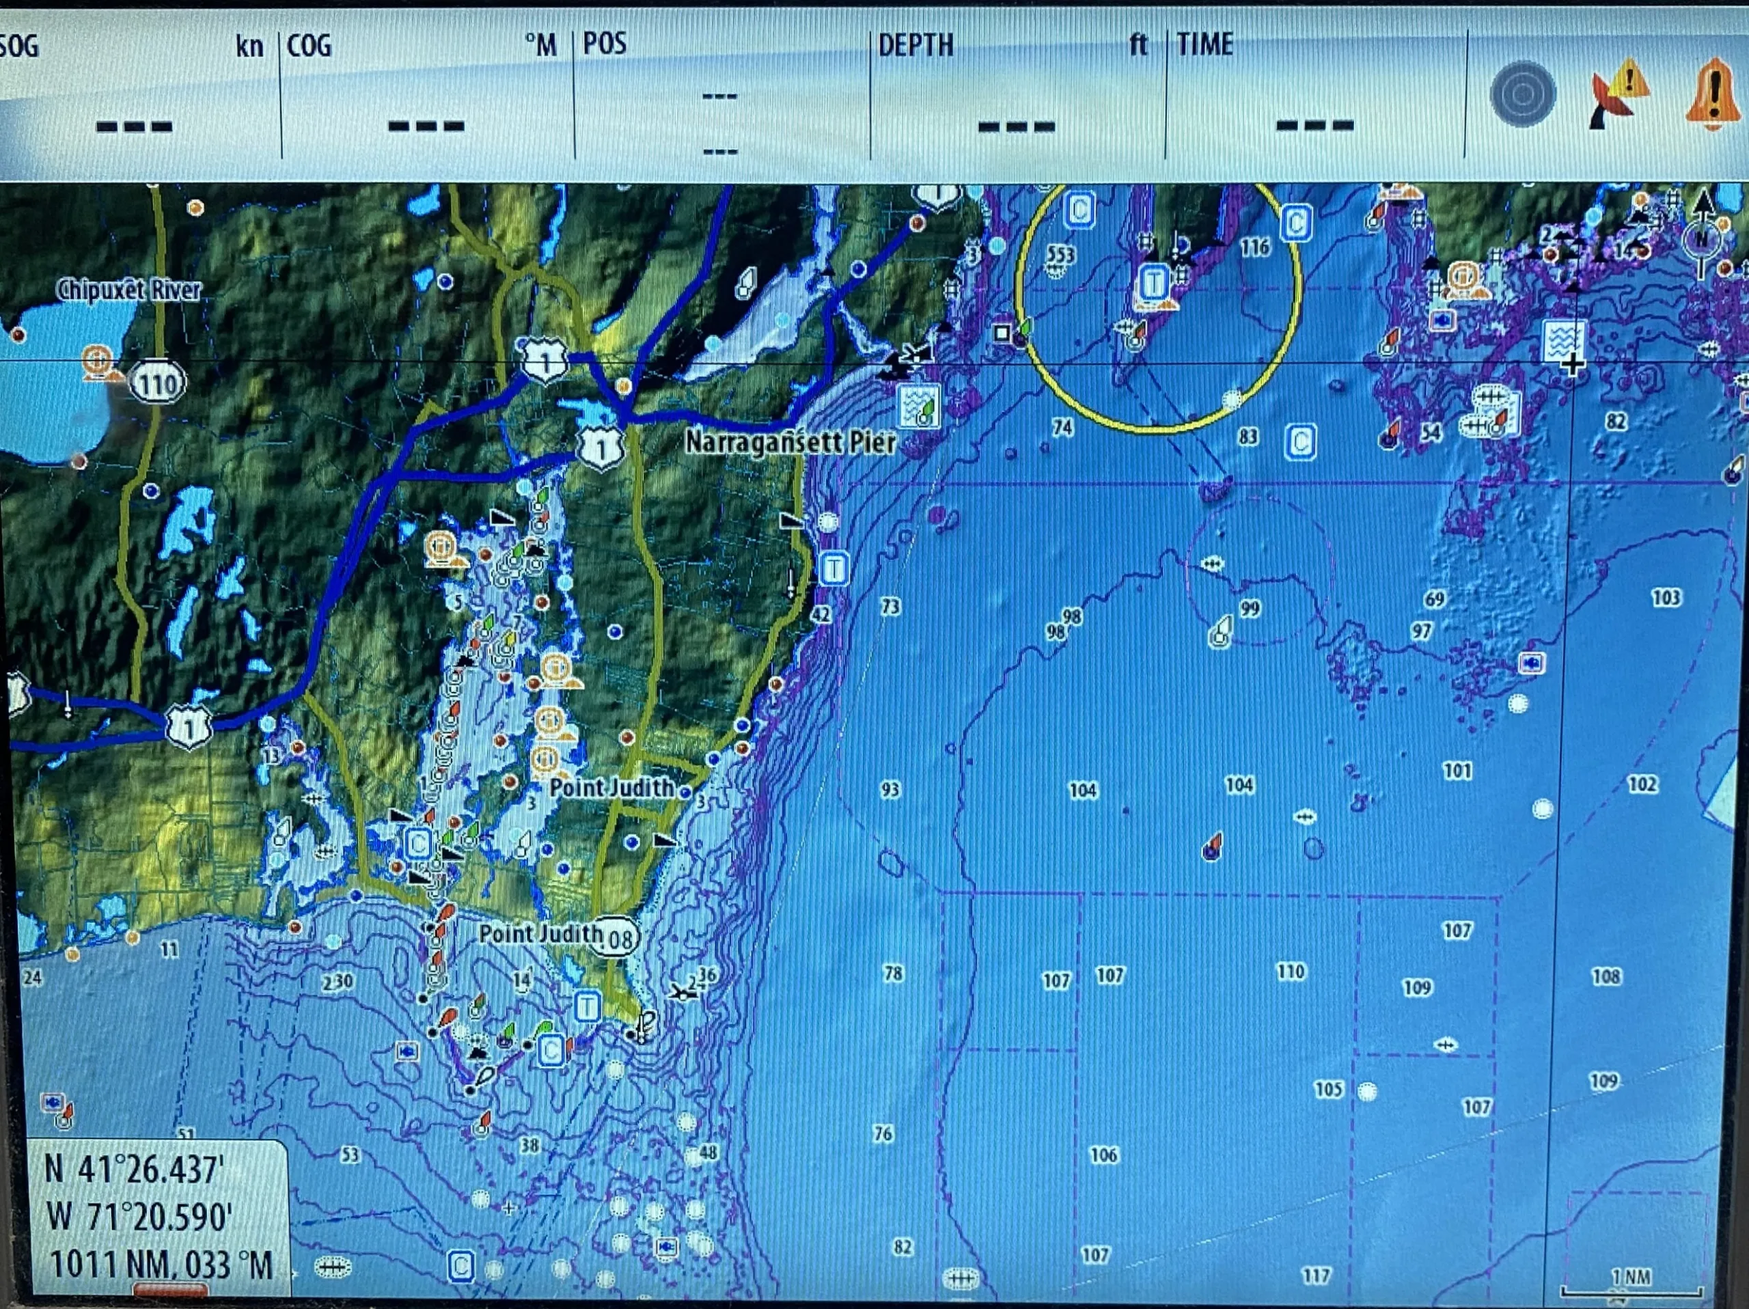The image size is (1749, 1309).
Task: Select the wreck symbol inside the dashed circle
Action: (1212, 564)
